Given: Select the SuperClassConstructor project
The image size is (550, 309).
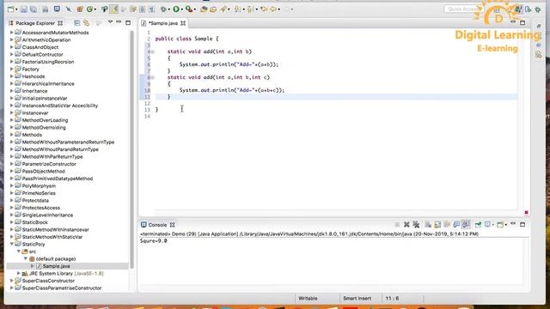Looking at the screenshot, I should pos(48,281).
